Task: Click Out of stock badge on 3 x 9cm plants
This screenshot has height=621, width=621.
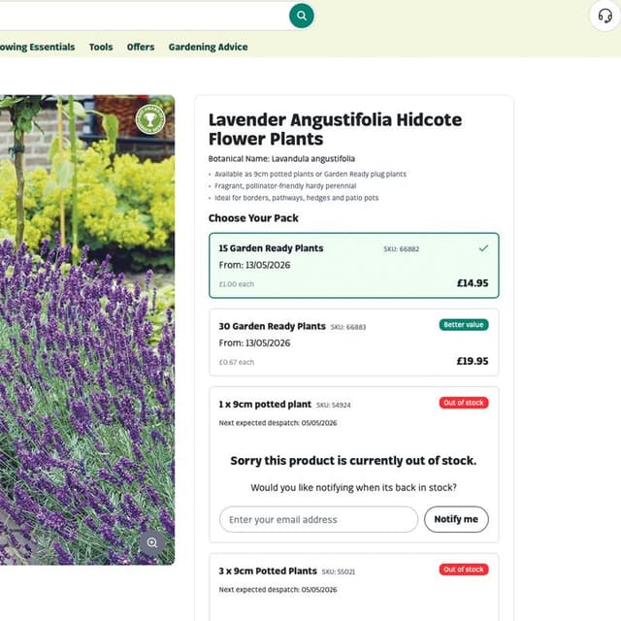Action: pyautogui.click(x=464, y=570)
